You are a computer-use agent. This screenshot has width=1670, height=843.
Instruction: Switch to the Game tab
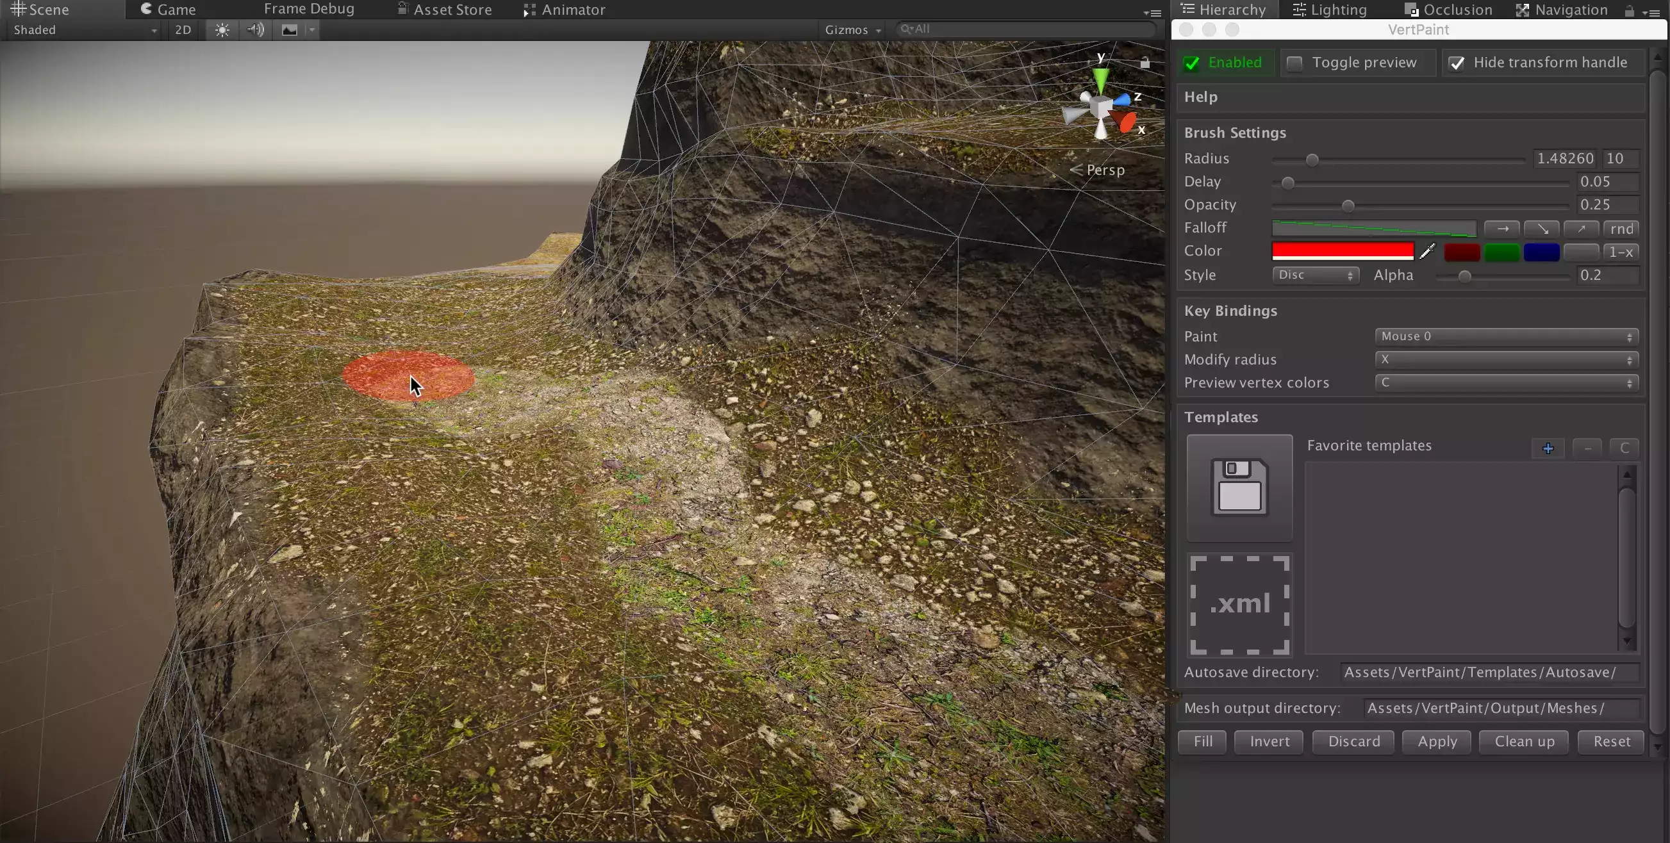tap(168, 10)
